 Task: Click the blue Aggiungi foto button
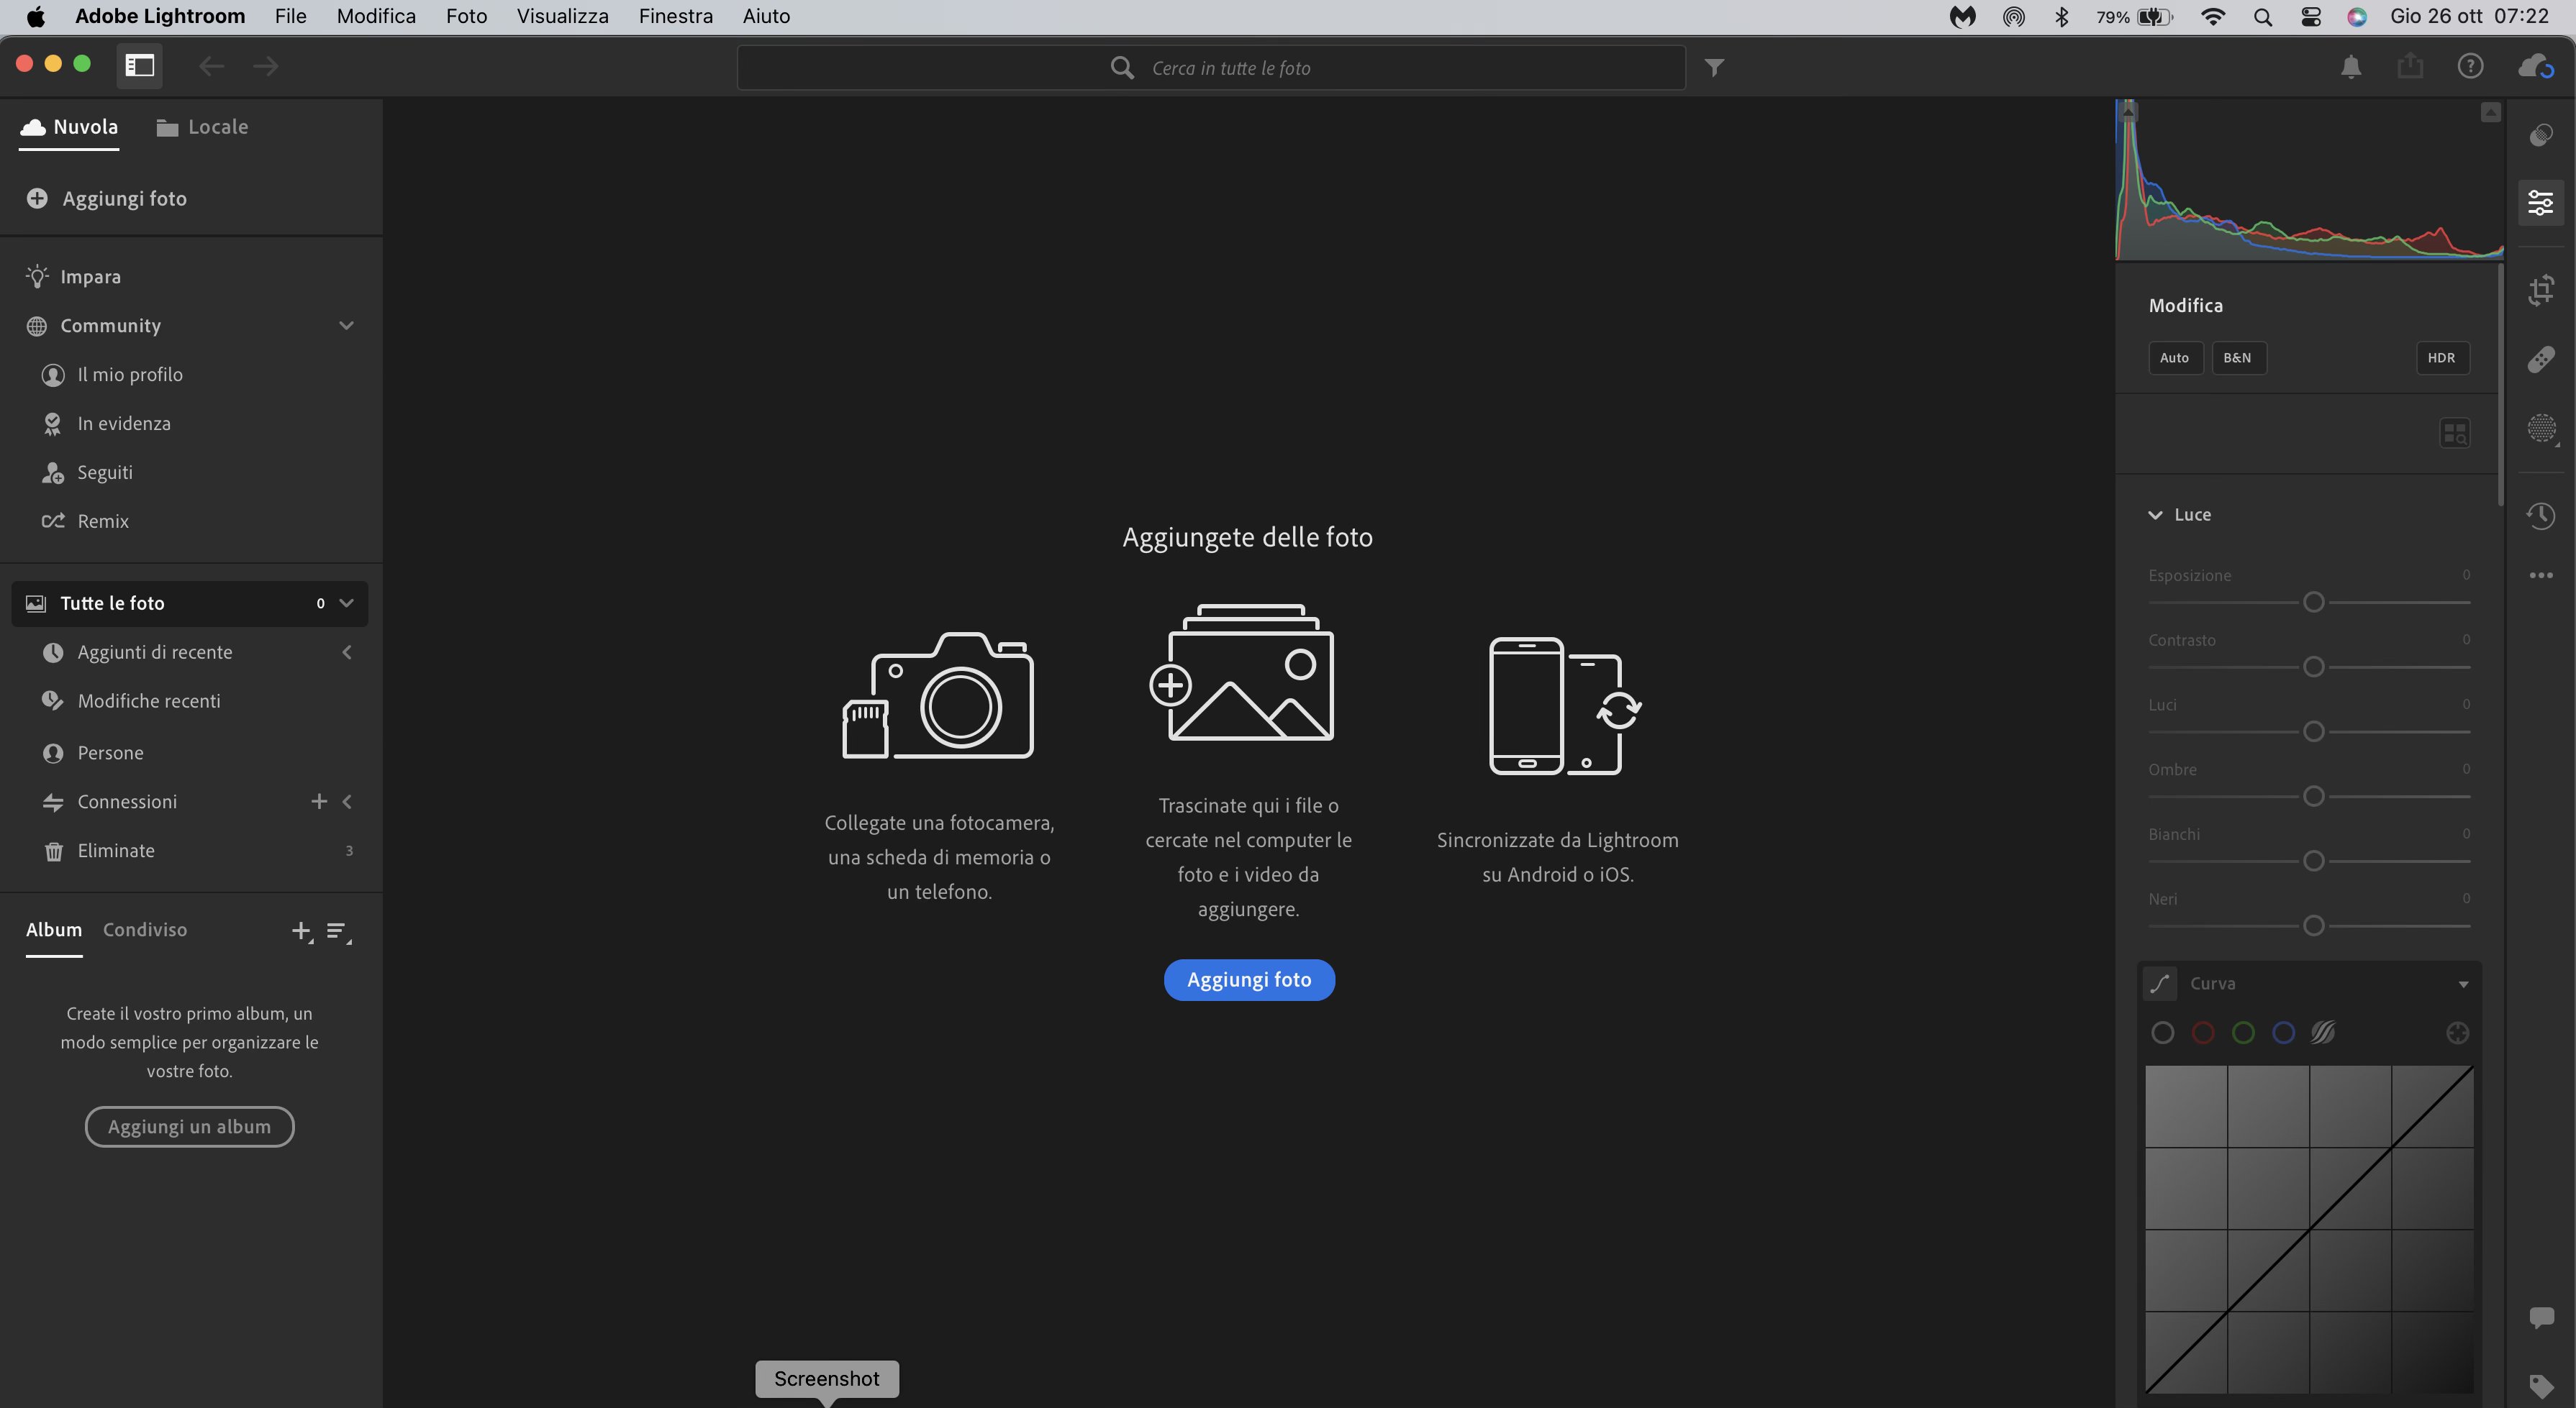tap(1248, 979)
